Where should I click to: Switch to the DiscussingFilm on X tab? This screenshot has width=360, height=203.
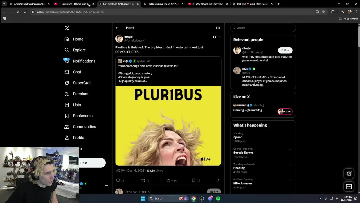pos(163,4)
